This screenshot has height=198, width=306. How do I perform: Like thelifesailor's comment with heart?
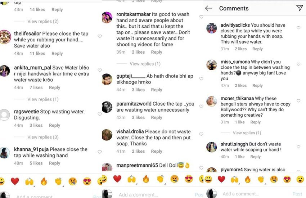tap(100, 36)
